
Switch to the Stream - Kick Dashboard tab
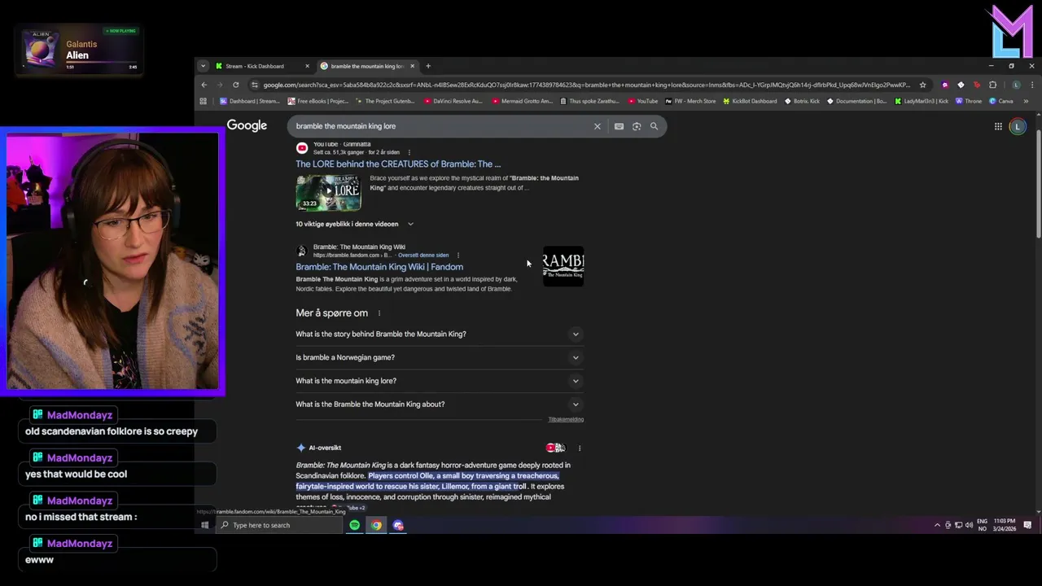click(x=260, y=66)
